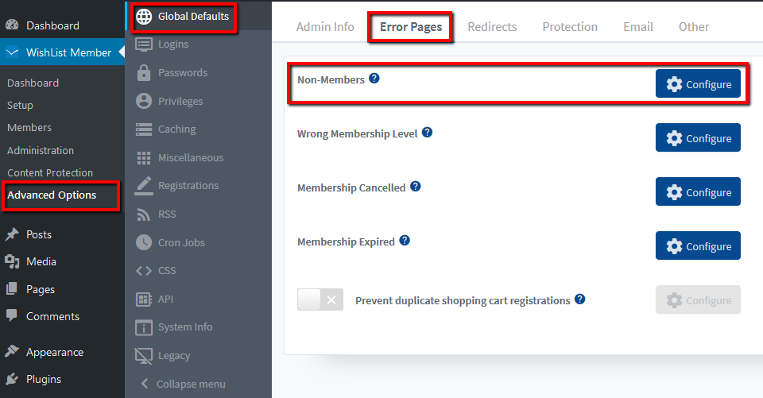The image size is (763, 398).
Task: Click the WishList Member envelope icon
Action: tap(12, 52)
